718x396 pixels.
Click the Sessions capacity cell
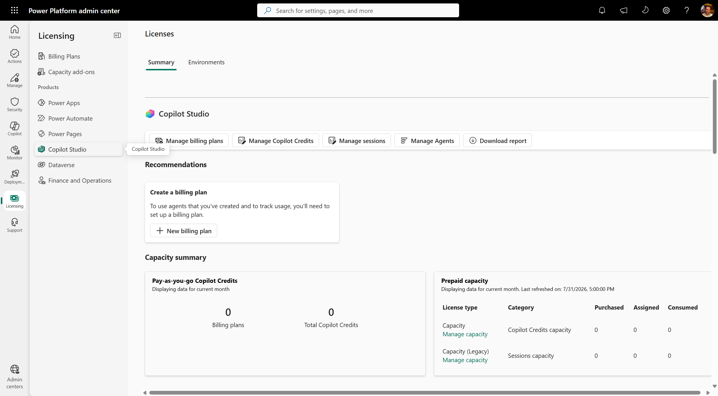(x=531, y=356)
